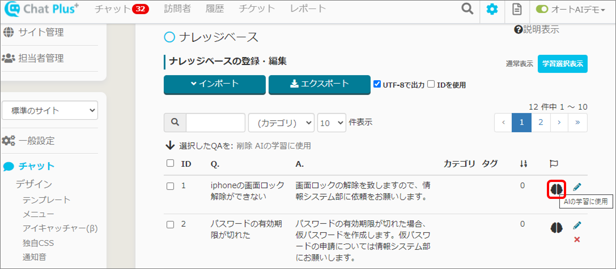This screenshot has height=269, width=616.
Task: Open the 標準のサイト site dropdown
Action: [50, 110]
